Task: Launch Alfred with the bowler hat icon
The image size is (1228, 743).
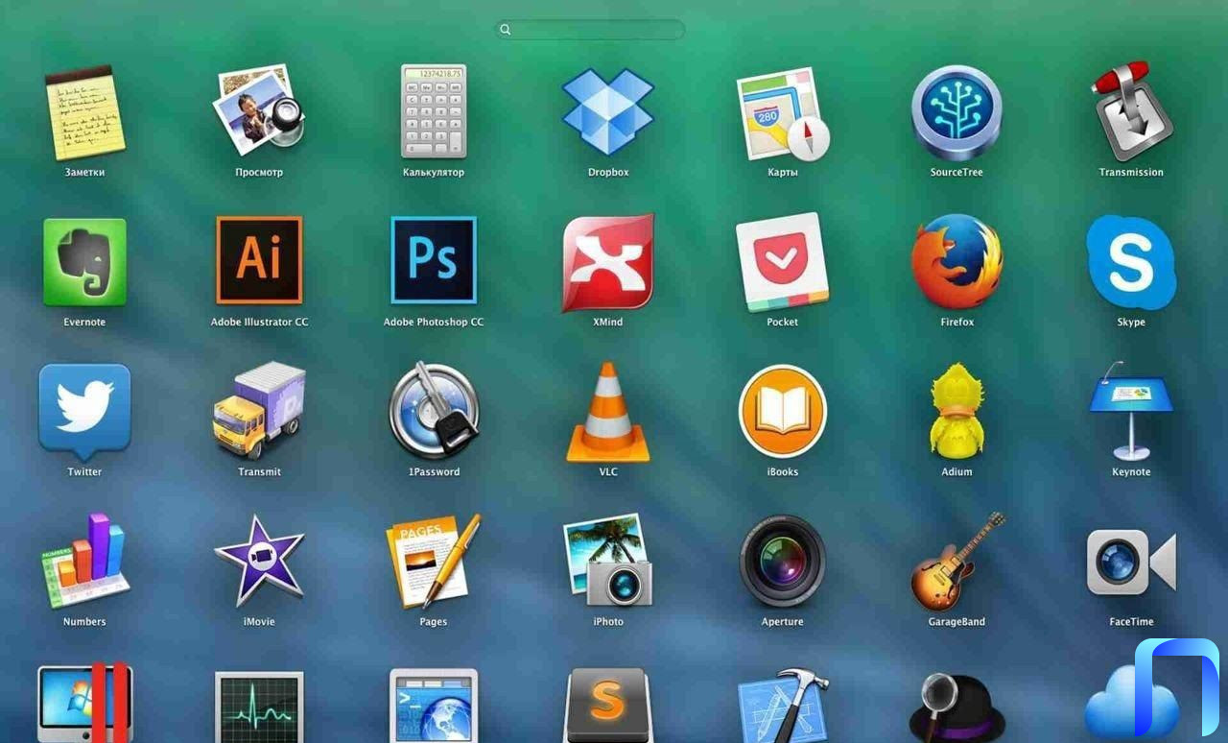Action: point(956,707)
